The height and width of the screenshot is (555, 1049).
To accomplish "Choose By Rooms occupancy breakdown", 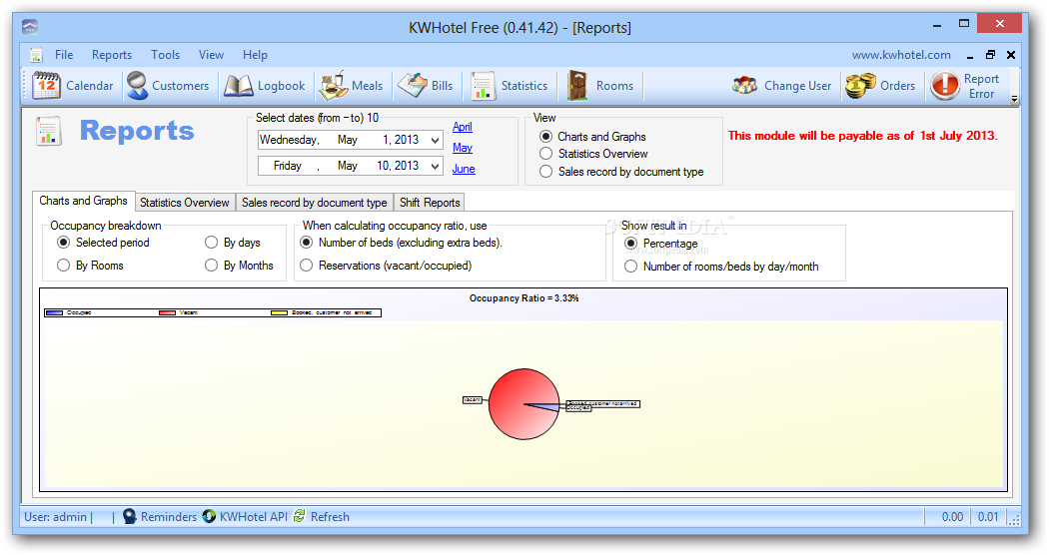I will click(64, 266).
